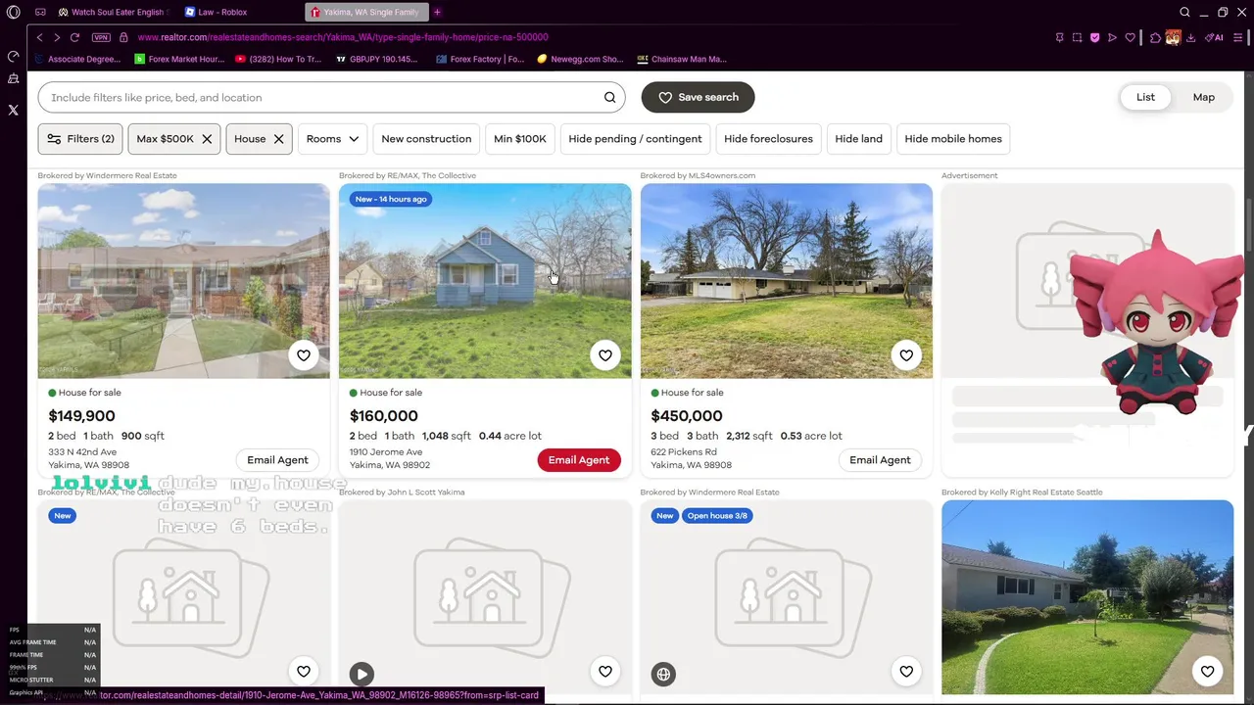Reload the realtor.com page
Screen dimensions: 1254x705
point(74,37)
